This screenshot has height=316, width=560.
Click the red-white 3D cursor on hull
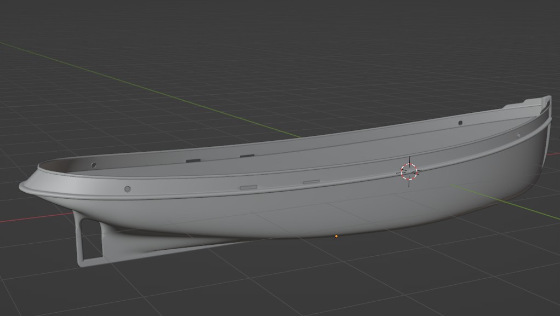409,172
